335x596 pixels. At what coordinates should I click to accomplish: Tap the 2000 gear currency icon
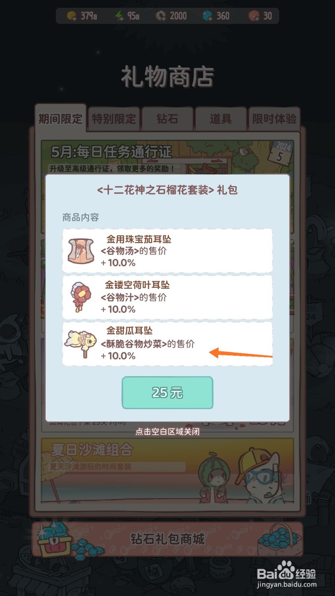(160, 16)
